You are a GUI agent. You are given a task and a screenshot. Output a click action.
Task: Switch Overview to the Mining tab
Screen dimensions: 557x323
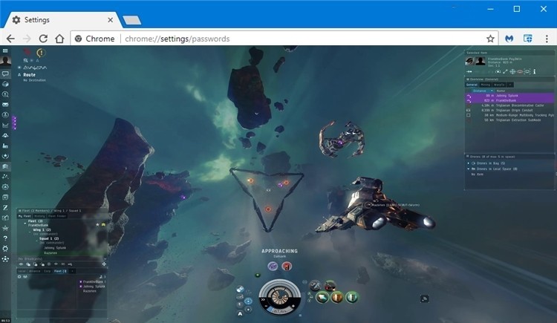tap(485, 85)
